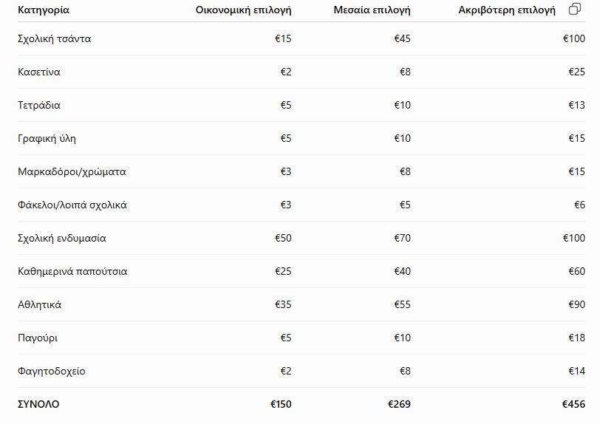Click the Καθημερινά παπούτσια row label

click(x=72, y=272)
